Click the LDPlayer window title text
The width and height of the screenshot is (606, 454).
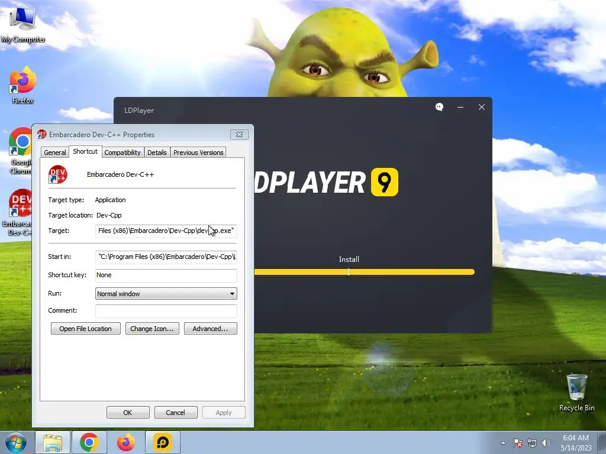(139, 111)
